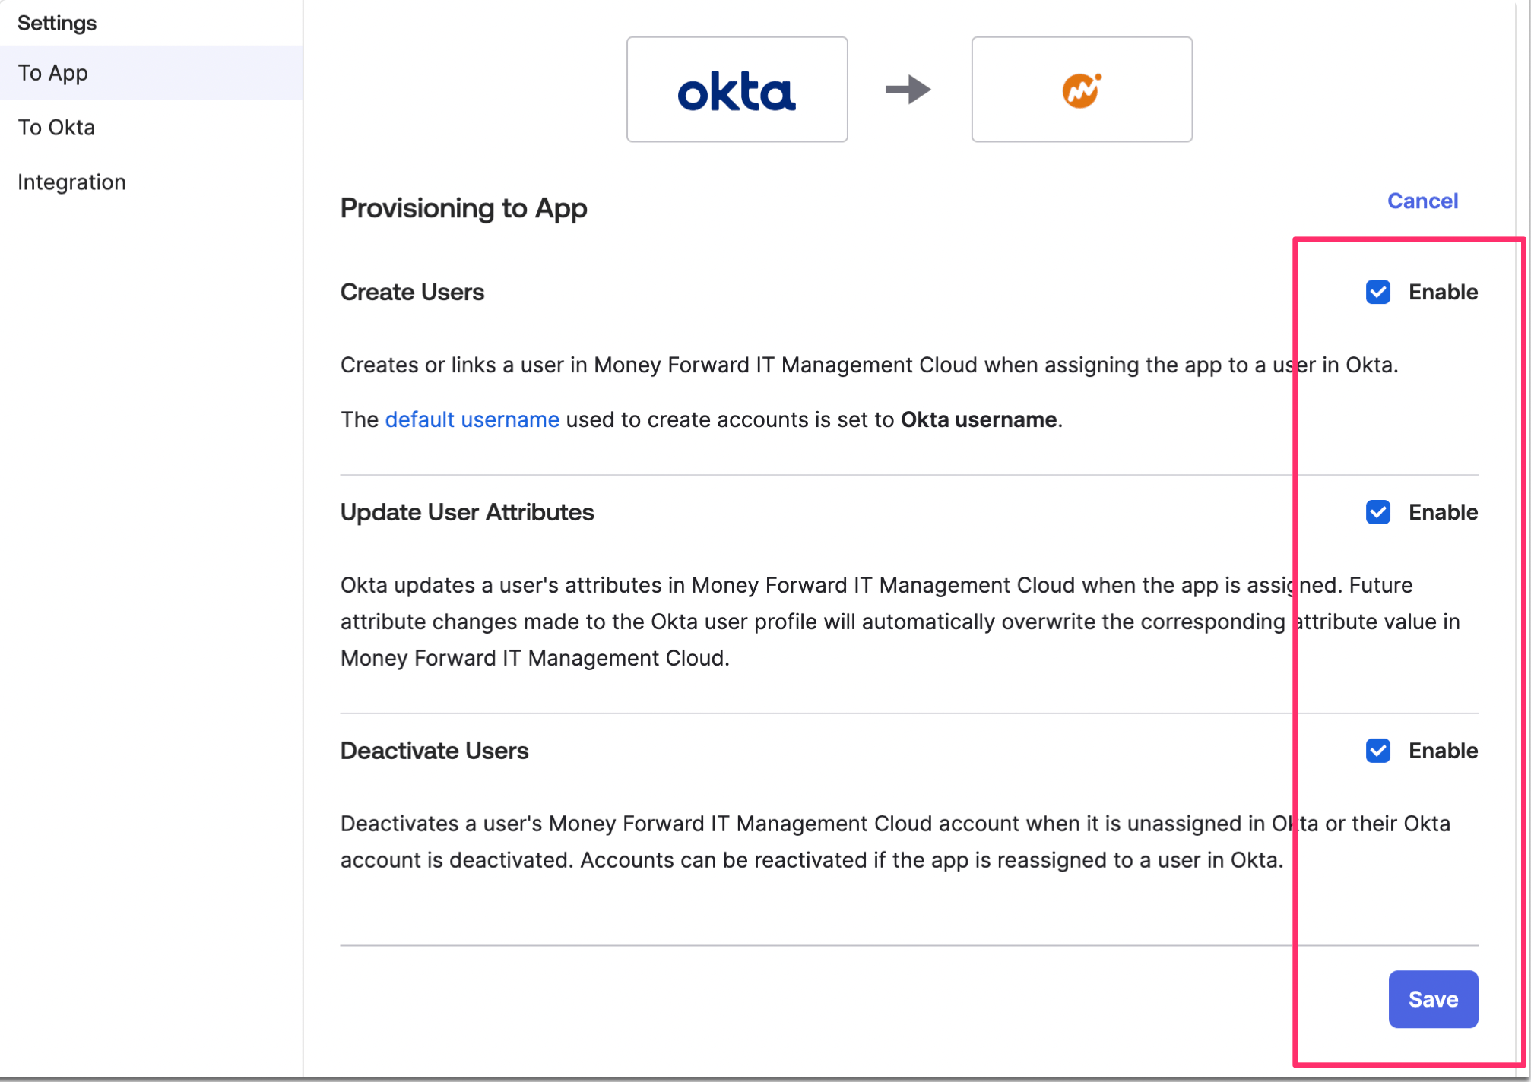Cancel editing Provisioning to App
This screenshot has height=1082, width=1531.
pyautogui.click(x=1422, y=201)
